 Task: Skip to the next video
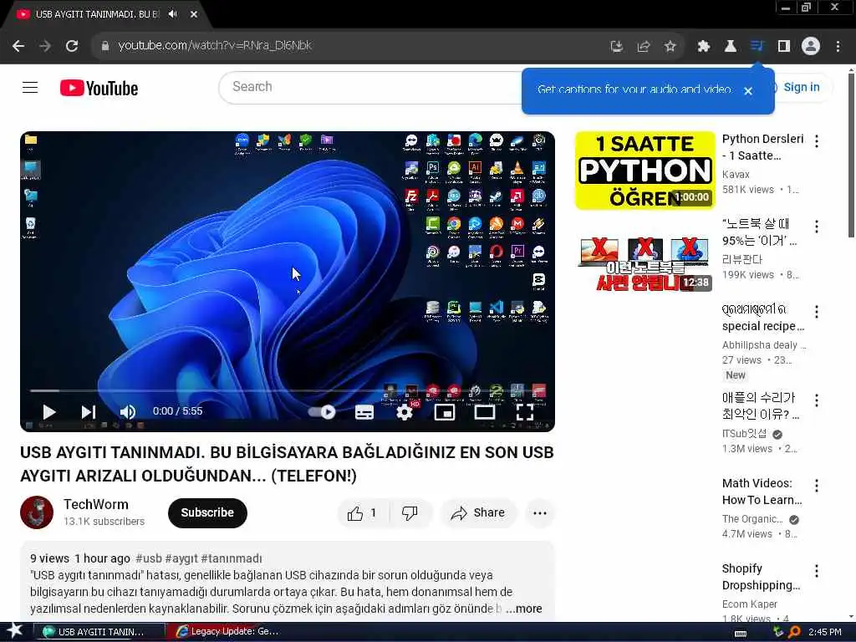[89, 411]
